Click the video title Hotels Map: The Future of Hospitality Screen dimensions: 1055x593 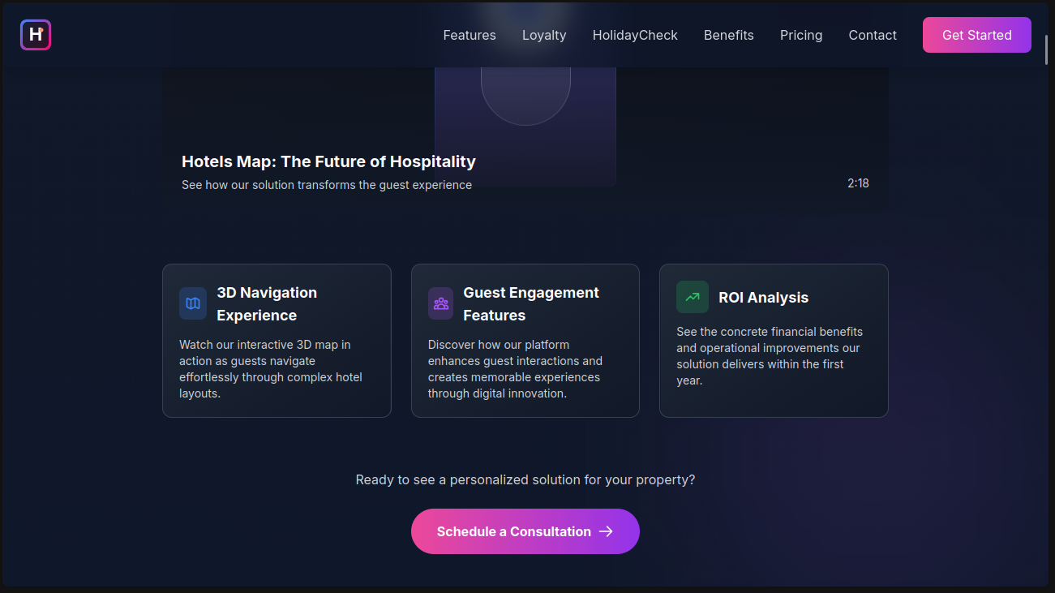328,161
